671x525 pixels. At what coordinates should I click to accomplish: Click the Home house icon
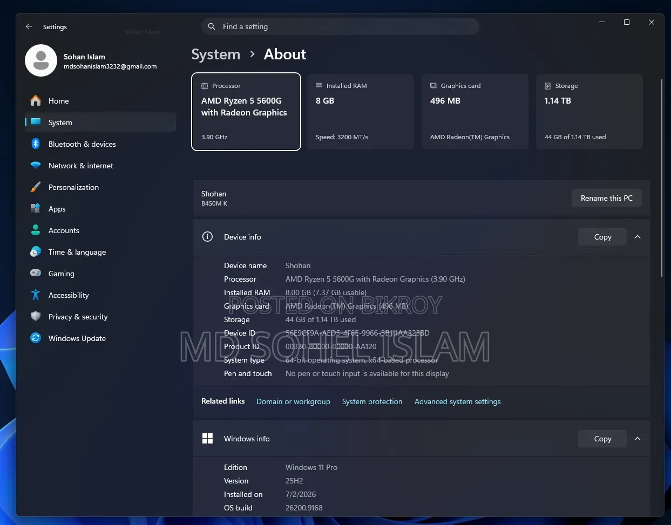click(x=36, y=101)
